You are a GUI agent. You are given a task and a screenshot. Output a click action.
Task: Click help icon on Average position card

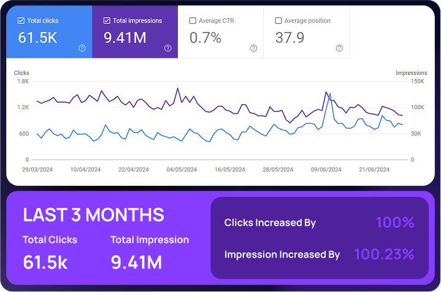click(x=339, y=48)
